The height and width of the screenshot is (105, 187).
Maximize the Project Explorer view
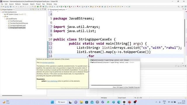[x=45, y=9]
